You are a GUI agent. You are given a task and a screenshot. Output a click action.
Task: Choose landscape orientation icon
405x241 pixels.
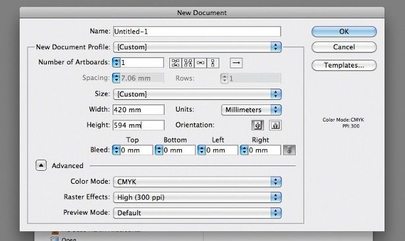pyautogui.click(x=275, y=125)
